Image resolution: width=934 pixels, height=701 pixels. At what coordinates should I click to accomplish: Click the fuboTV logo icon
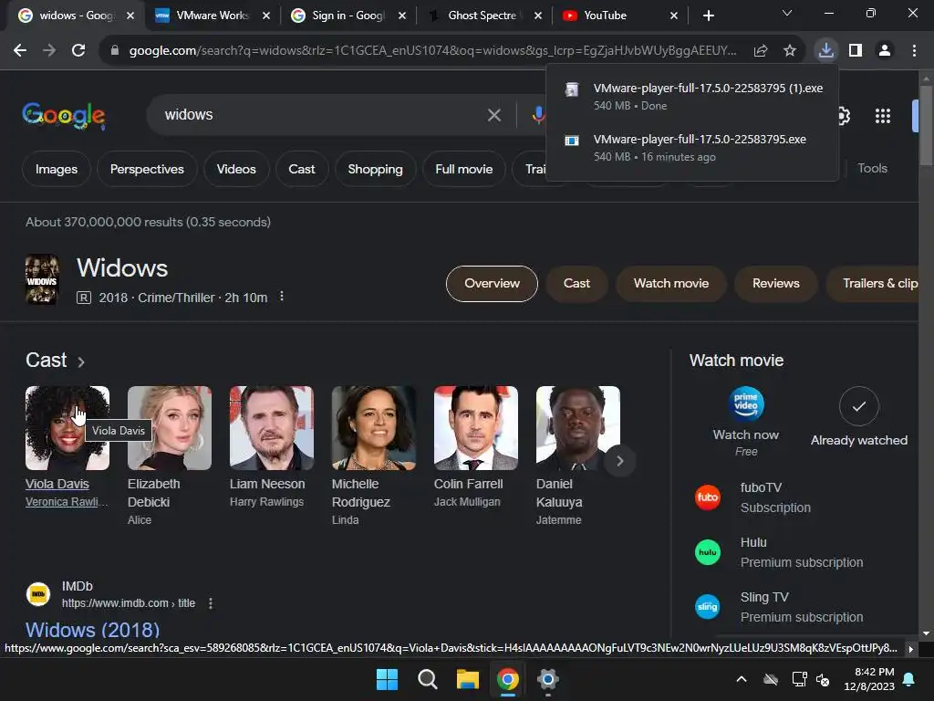[708, 497]
